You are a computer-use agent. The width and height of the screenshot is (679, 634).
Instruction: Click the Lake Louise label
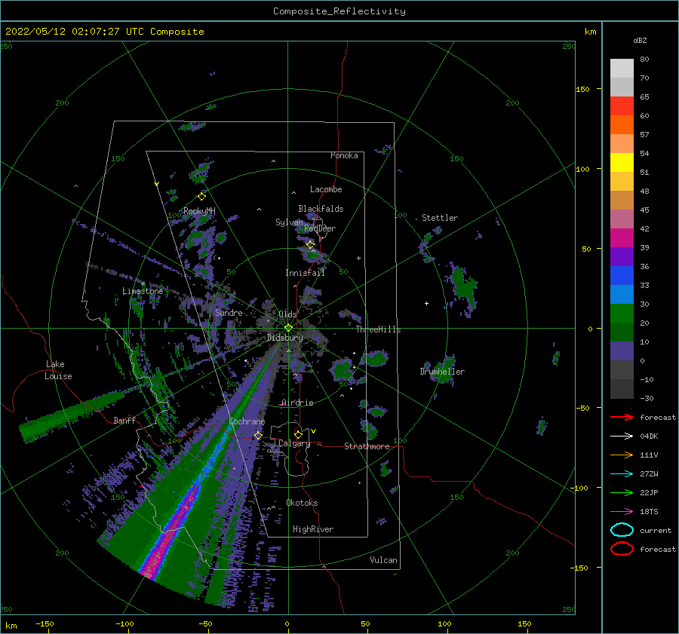58,370
